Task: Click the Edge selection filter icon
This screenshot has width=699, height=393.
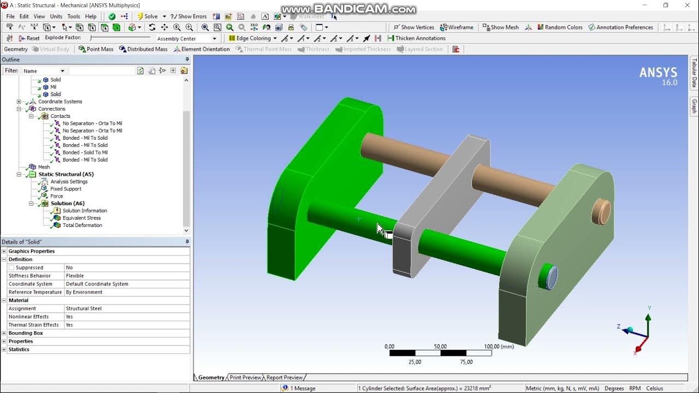Action: click(x=92, y=27)
